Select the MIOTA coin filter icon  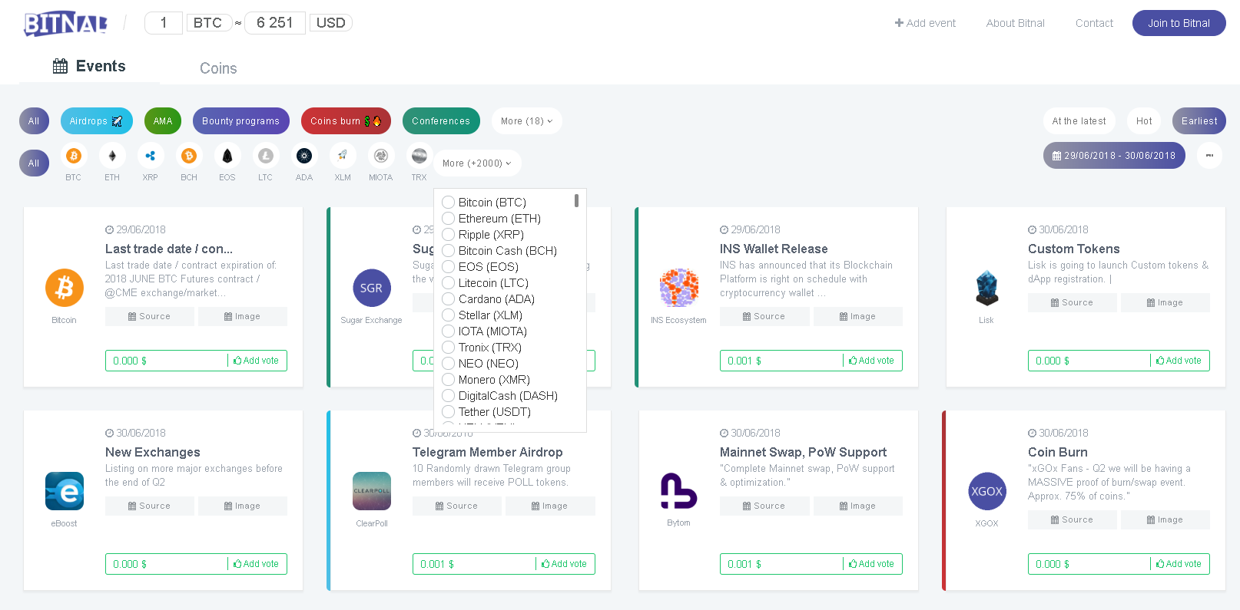[381, 156]
